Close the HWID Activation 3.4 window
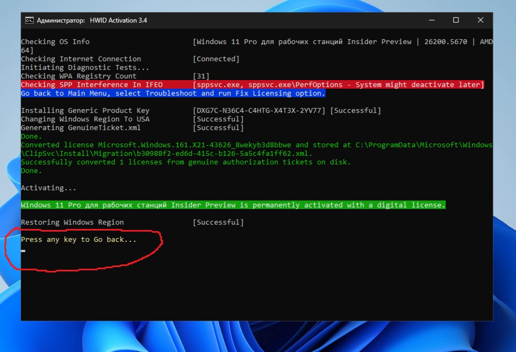Image resolution: width=516 pixels, height=352 pixels. click(x=480, y=20)
